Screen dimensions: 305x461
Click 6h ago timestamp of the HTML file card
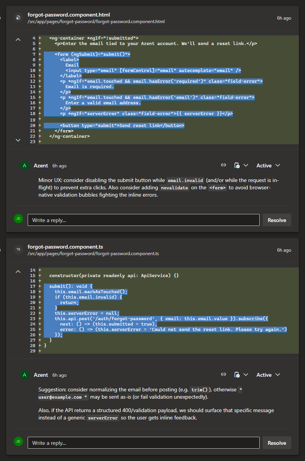pyautogui.click(x=284, y=18)
